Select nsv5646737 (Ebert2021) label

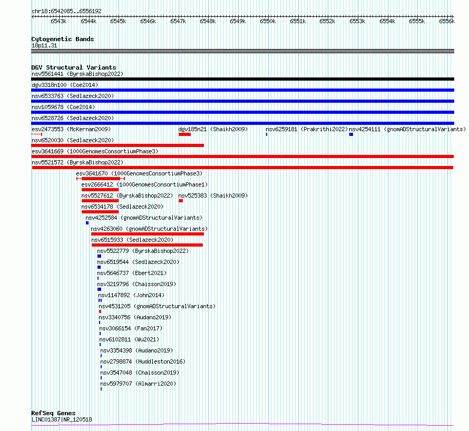[x=132, y=273]
